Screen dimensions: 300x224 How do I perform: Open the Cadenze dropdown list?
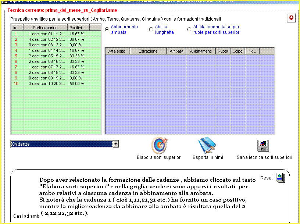(115, 144)
